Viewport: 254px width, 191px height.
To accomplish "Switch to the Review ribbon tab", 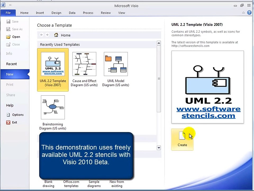I will click(106, 13).
